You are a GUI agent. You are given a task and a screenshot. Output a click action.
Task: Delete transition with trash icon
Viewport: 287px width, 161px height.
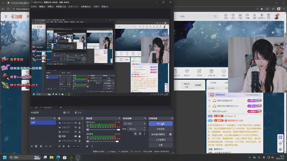[x=140, y=134]
